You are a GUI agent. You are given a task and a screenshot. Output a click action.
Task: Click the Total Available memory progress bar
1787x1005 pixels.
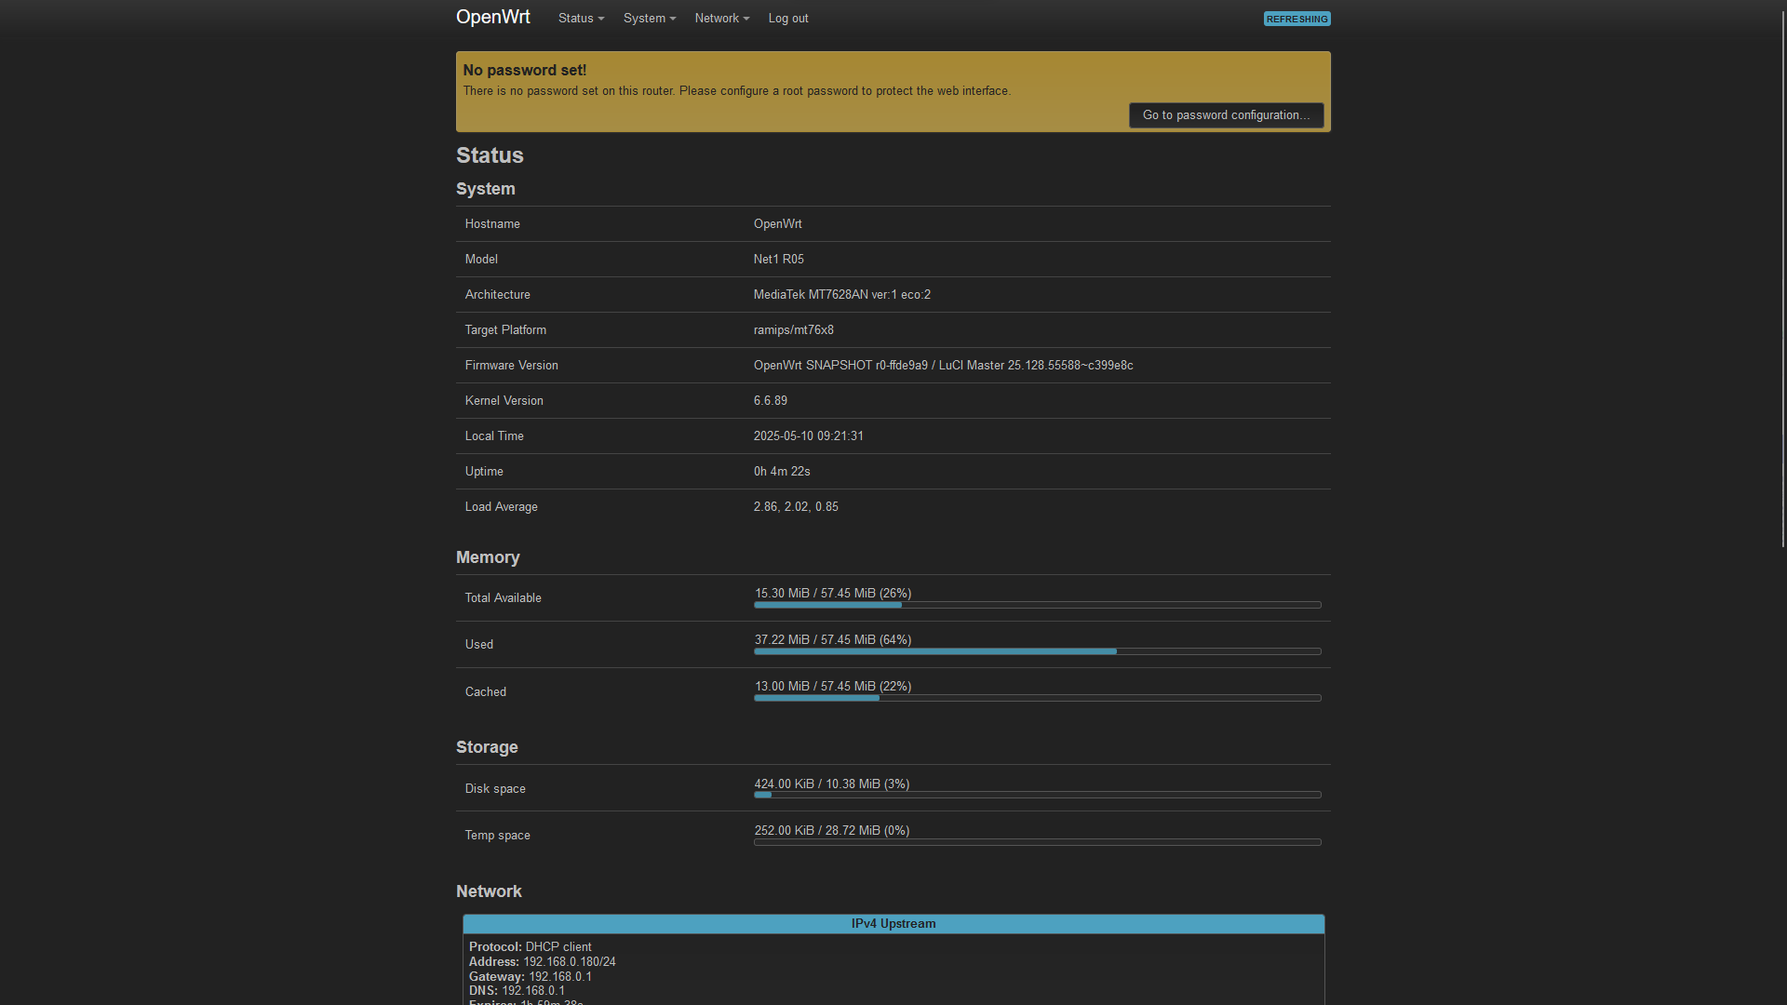point(1038,605)
